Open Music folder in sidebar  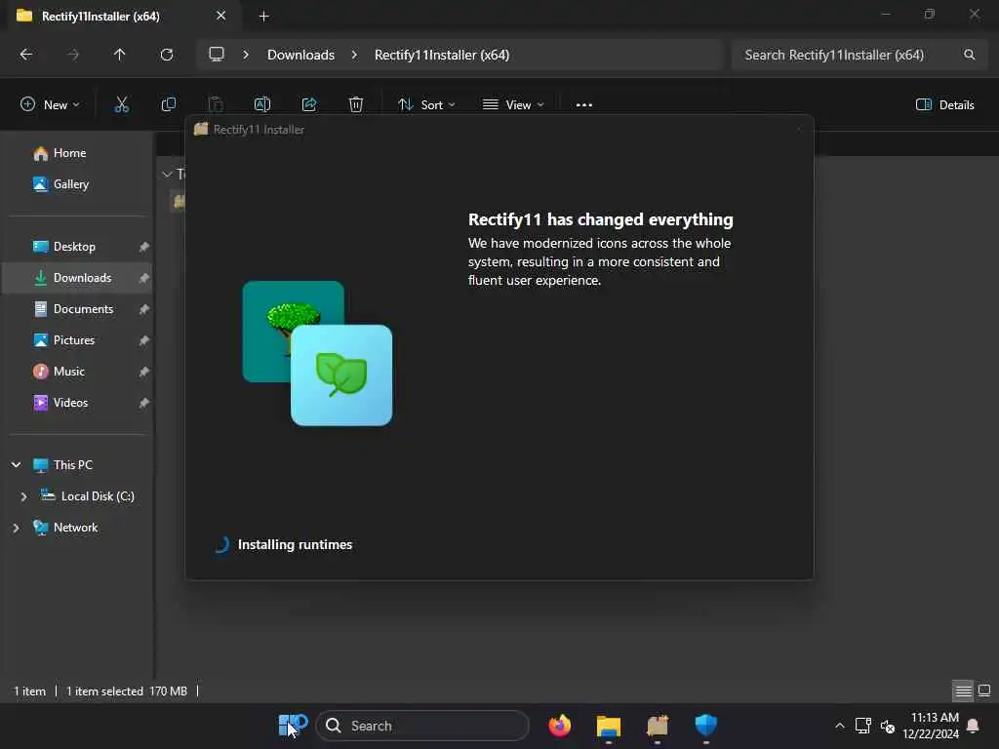pos(69,372)
